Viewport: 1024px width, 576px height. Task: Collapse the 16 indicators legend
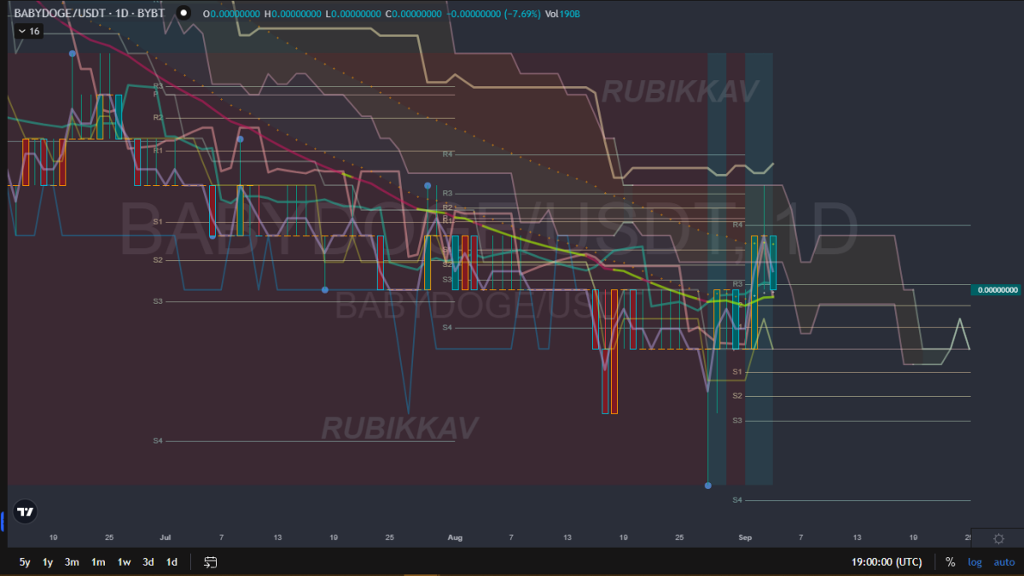coord(28,31)
